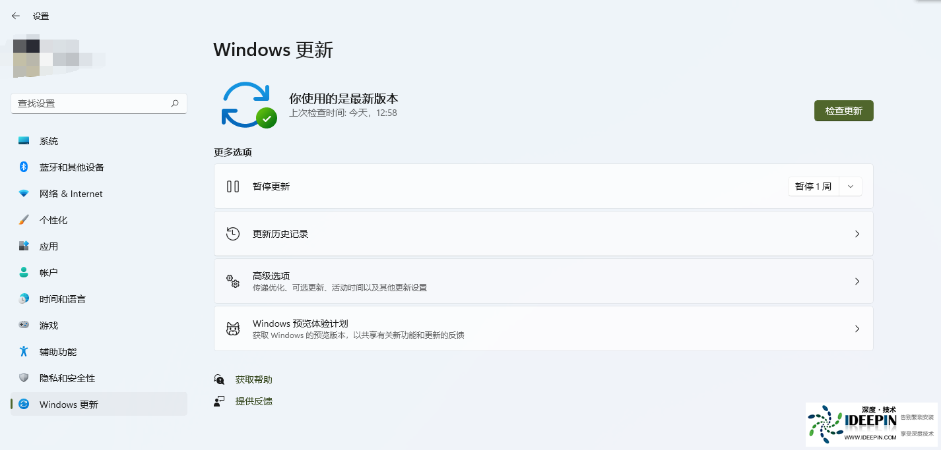This screenshot has width=941, height=450.
Task: Click the gaming controller icon
Action: [x=24, y=325]
